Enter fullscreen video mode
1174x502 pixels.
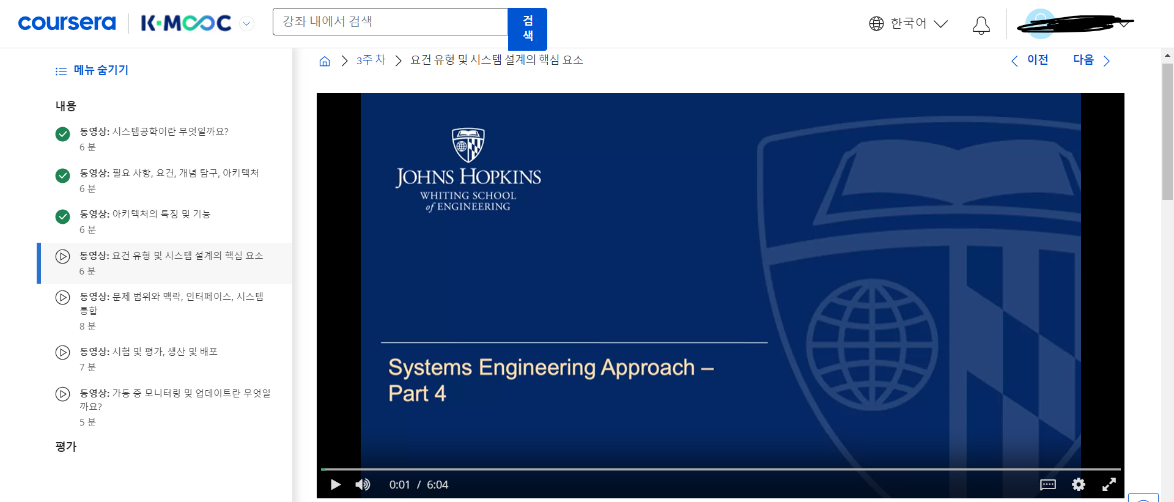tap(1109, 485)
